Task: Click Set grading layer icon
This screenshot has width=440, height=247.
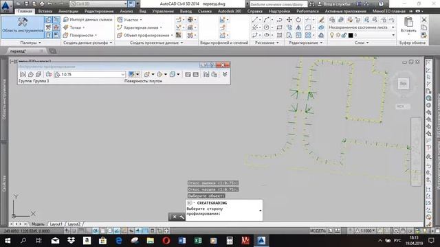Action: 38,74
